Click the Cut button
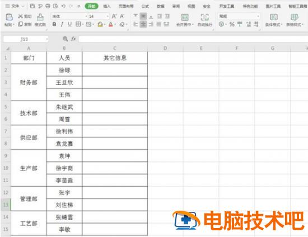The height and width of the screenshot is (237, 308). coord(25,16)
